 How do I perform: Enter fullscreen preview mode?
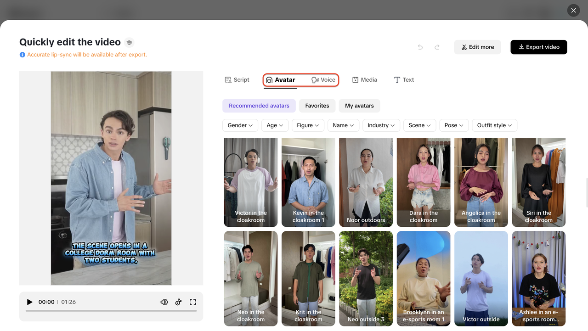(x=193, y=302)
